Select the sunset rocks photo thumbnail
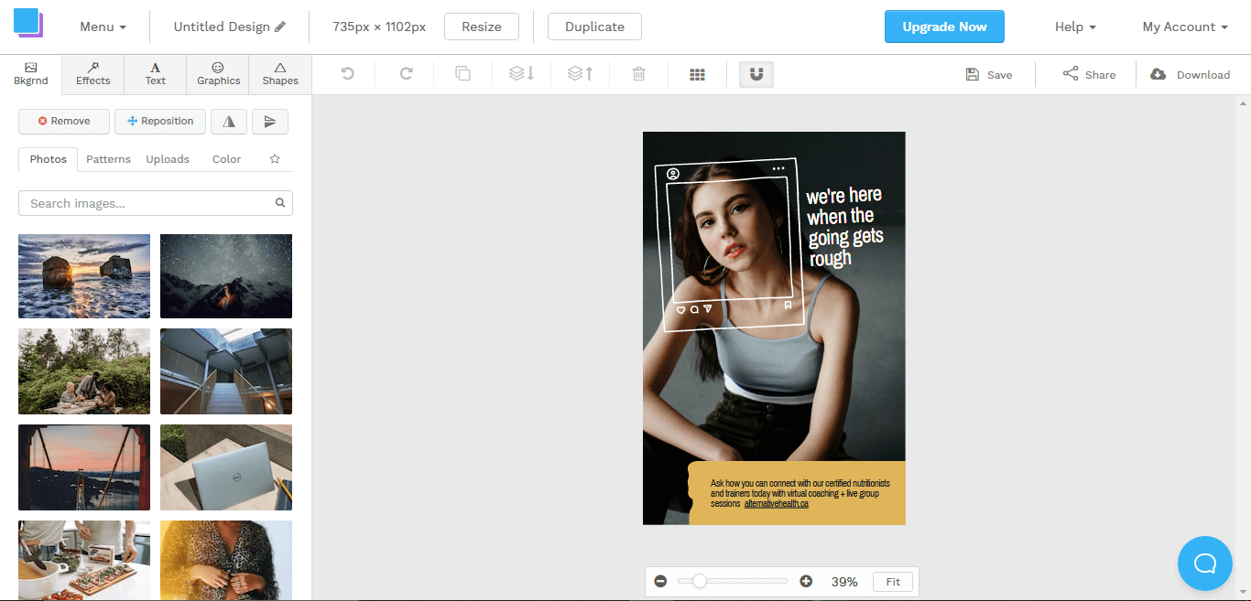The height and width of the screenshot is (601, 1251). coord(83,276)
